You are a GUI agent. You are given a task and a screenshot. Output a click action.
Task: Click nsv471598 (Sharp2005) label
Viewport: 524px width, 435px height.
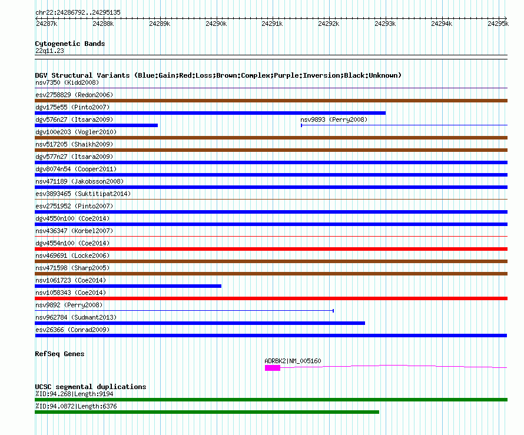[72, 268]
